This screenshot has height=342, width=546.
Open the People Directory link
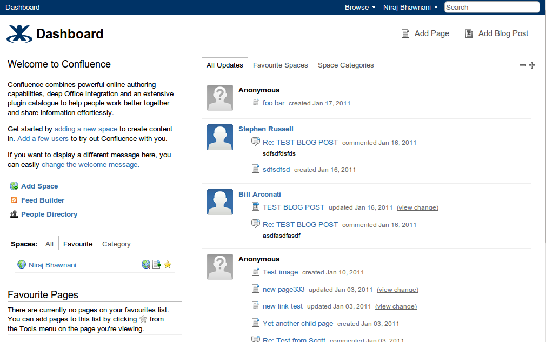[49, 214]
